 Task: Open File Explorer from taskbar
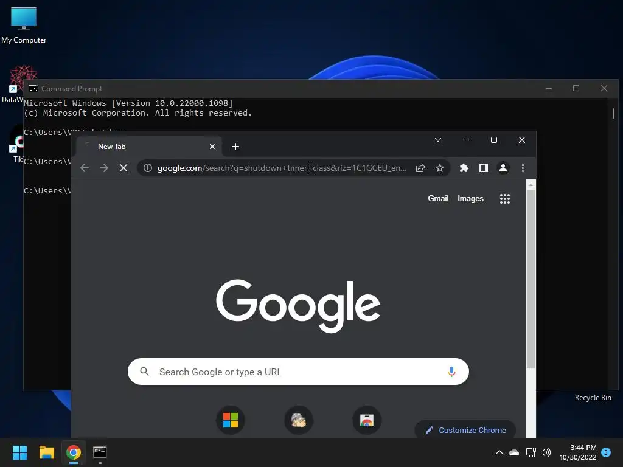click(46, 452)
